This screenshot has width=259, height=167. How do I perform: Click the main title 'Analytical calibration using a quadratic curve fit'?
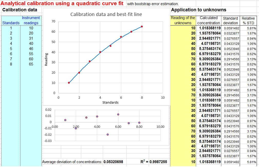point(62,3)
